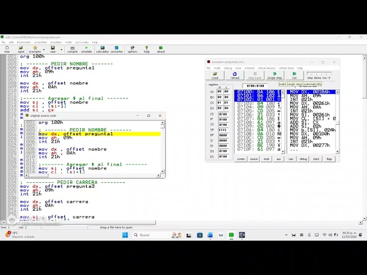Start emulation with the green emulate icon
Image resolution: width=367 pixels, height=275 pixels.
click(87, 49)
